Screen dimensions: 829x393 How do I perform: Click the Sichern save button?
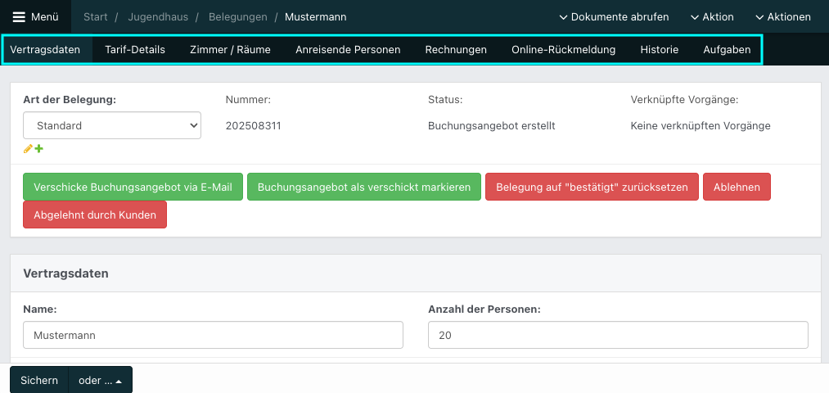point(39,380)
